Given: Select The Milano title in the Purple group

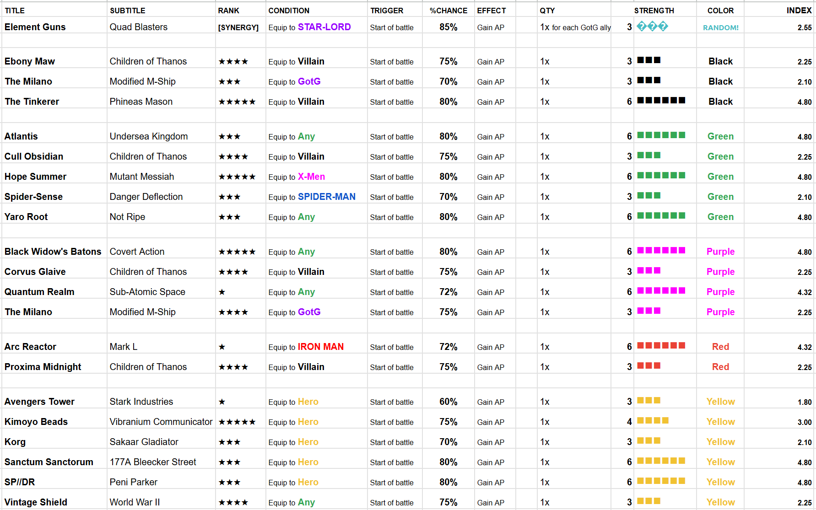Looking at the screenshot, I should 28,312.
